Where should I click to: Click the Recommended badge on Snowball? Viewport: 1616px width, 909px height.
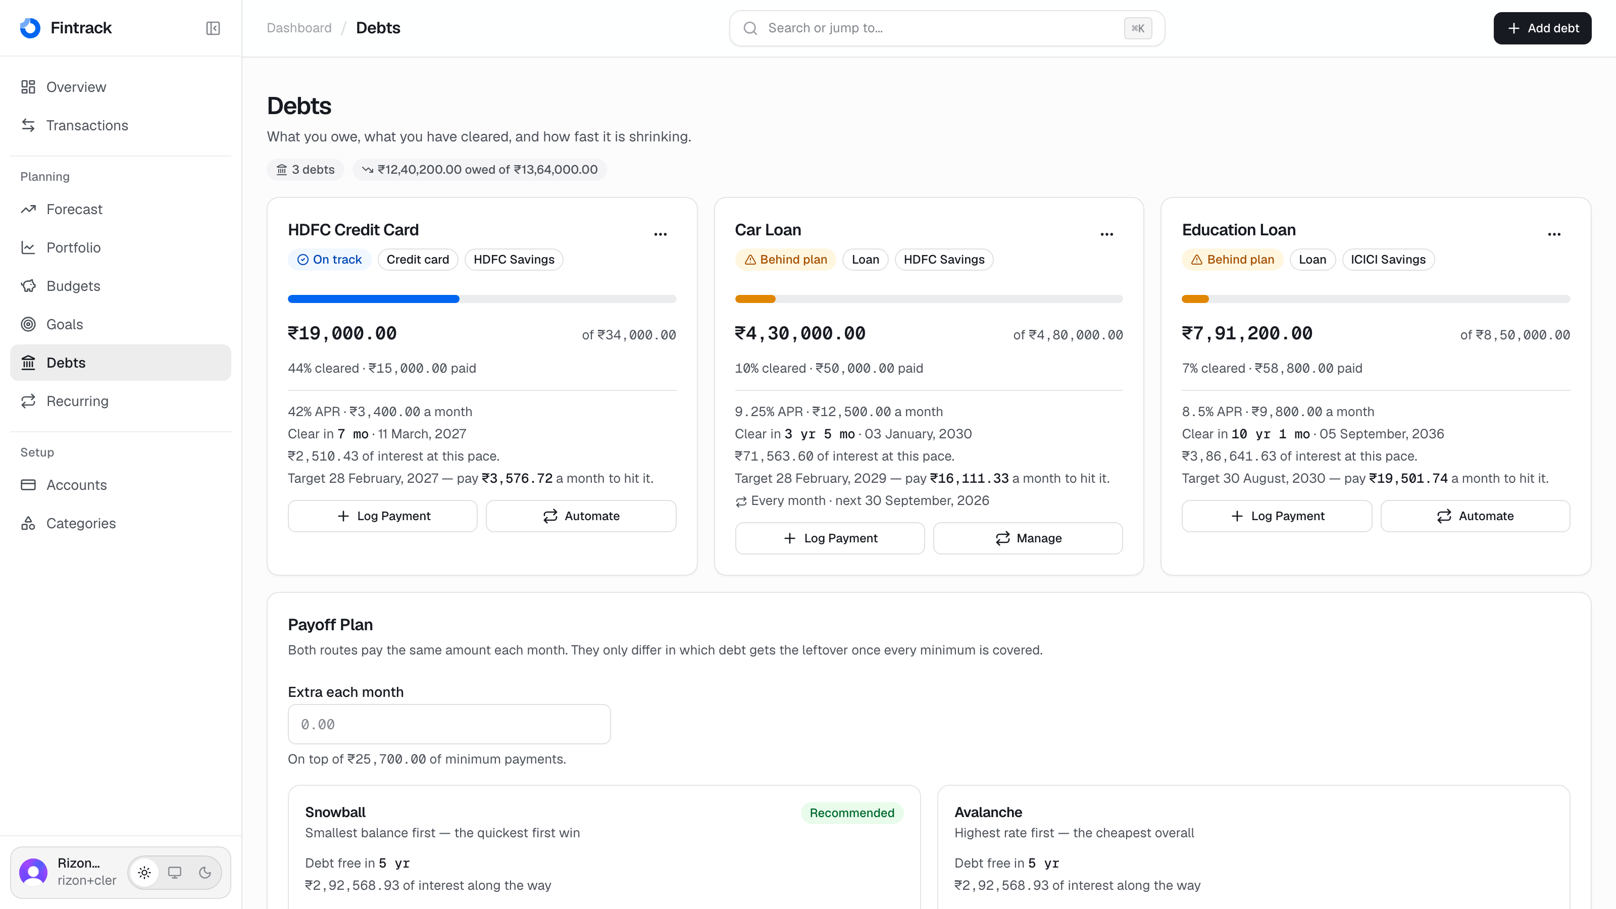[x=852, y=813]
